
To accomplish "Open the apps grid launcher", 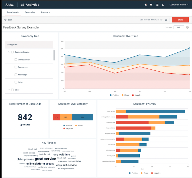I will coord(157,5).
